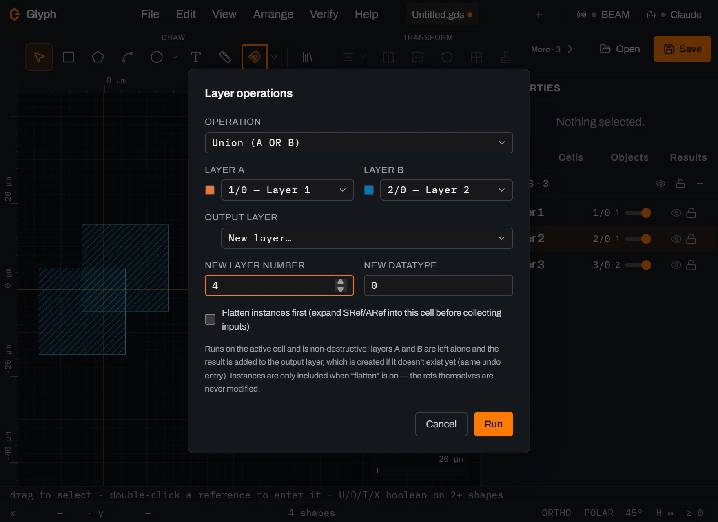
Task: Select the Rectangle draw tool
Action: click(x=69, y=57)
